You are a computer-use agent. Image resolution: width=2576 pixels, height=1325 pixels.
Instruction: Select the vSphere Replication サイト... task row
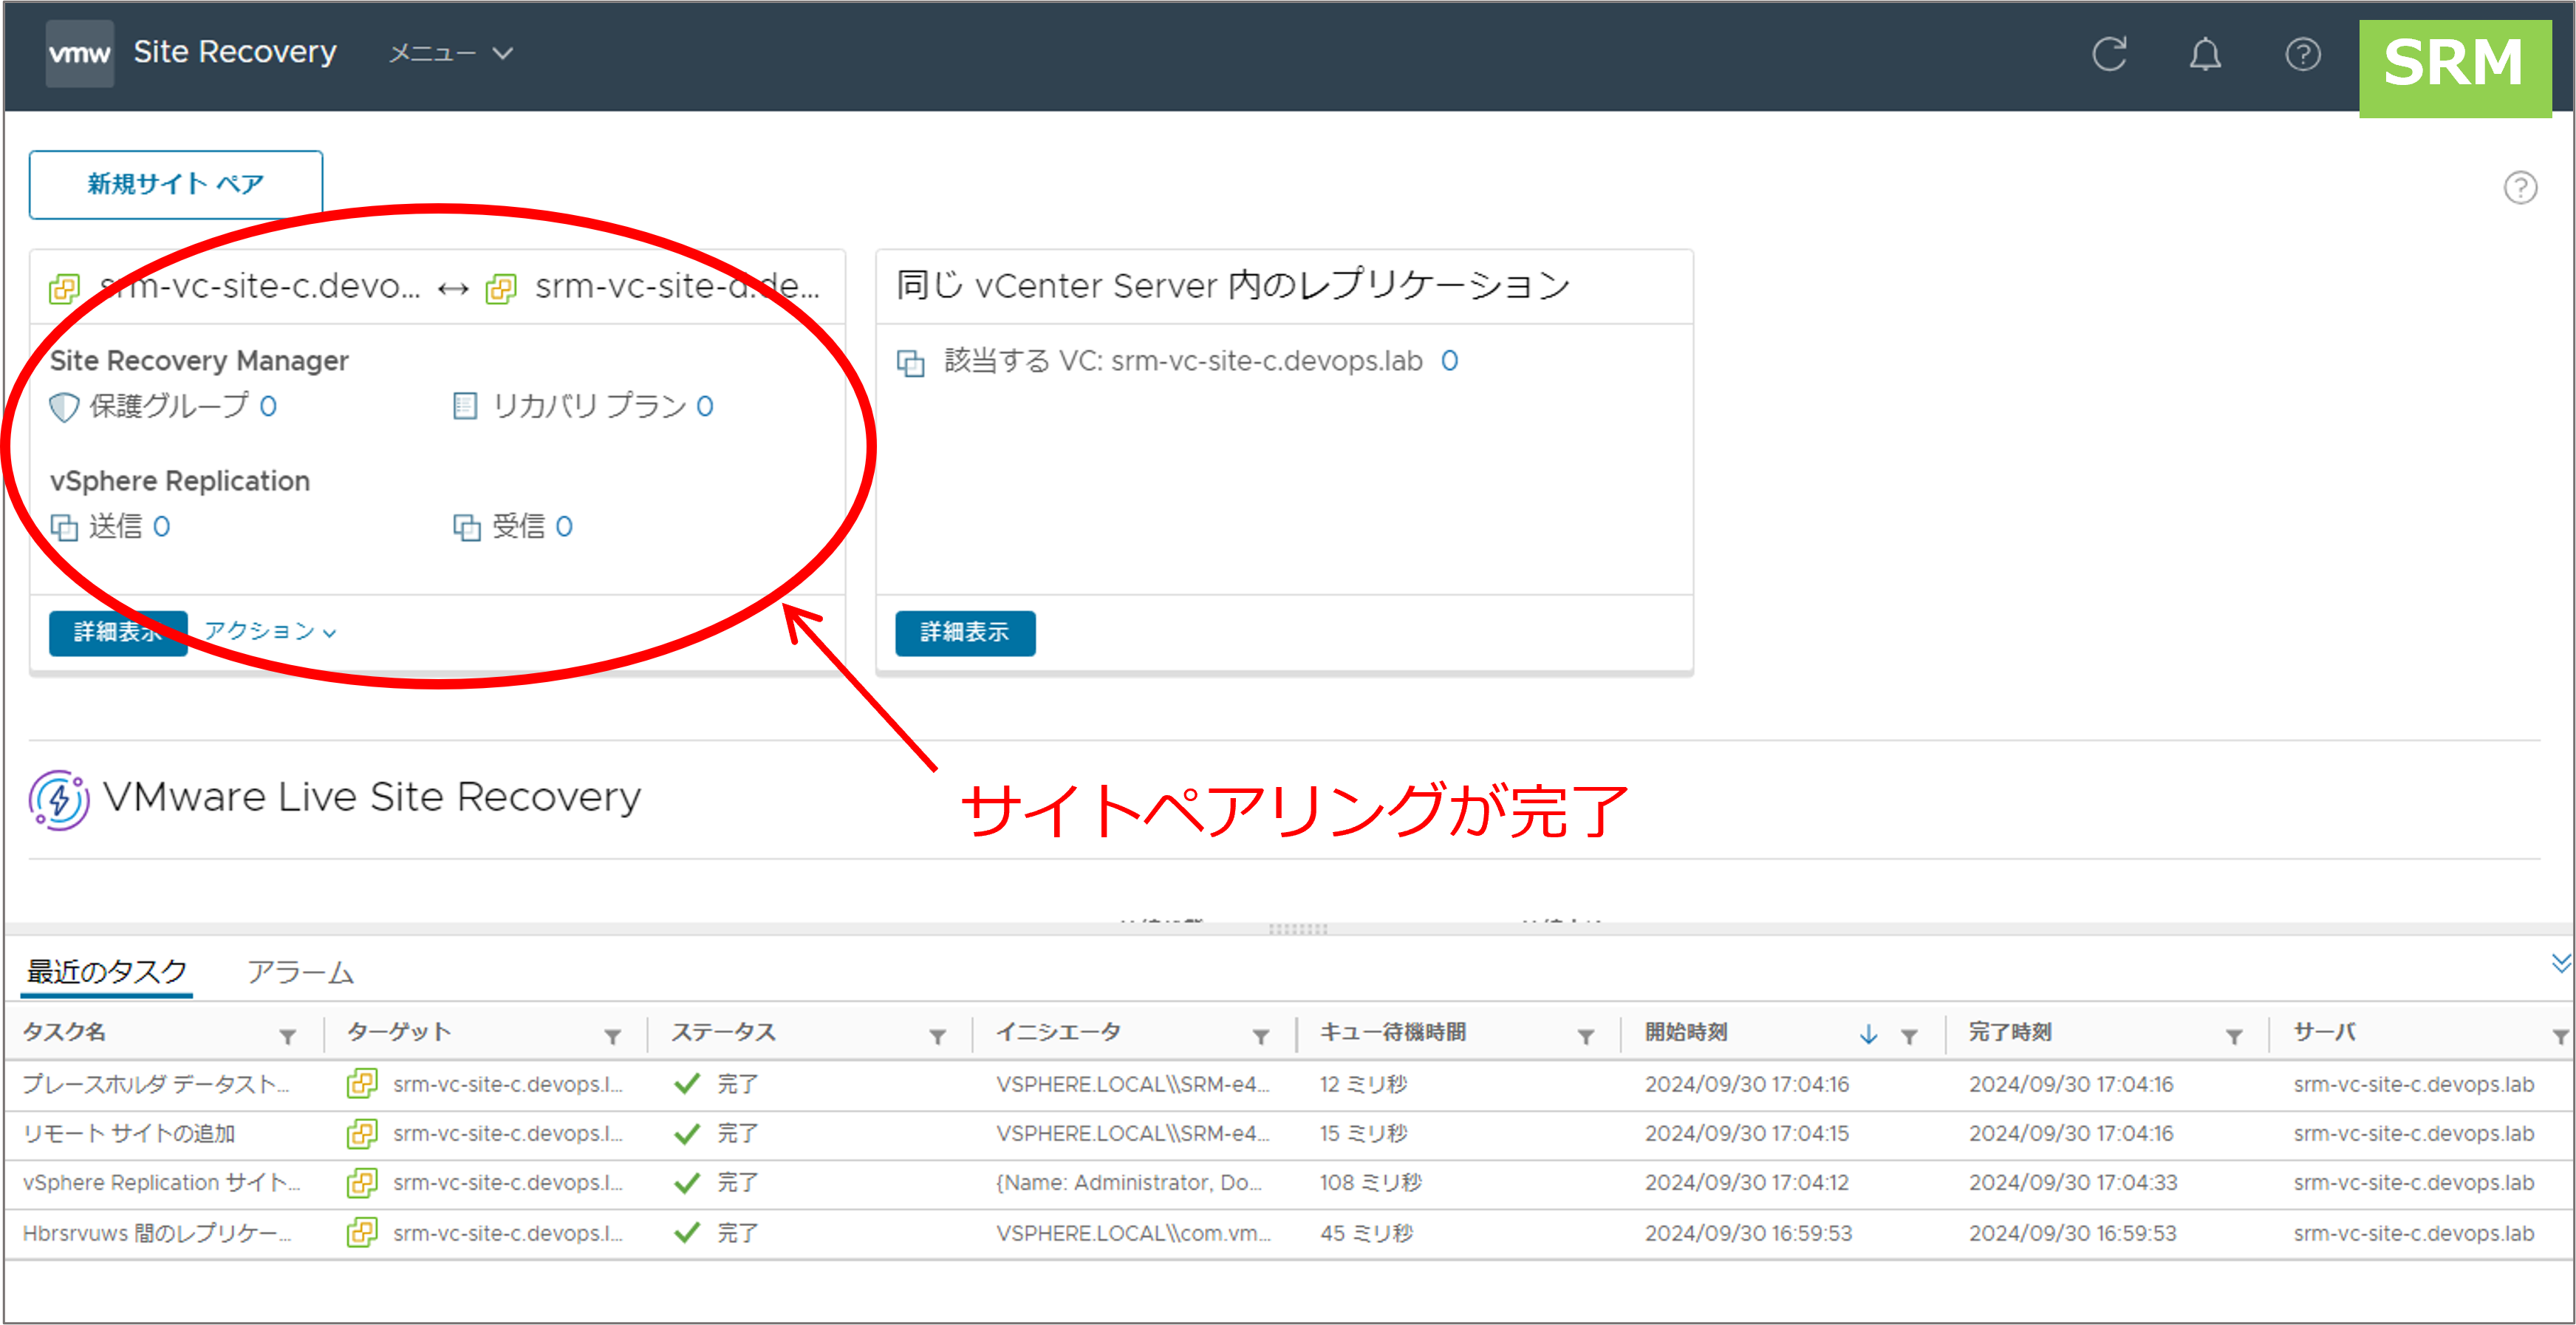click(1288, 1183)
